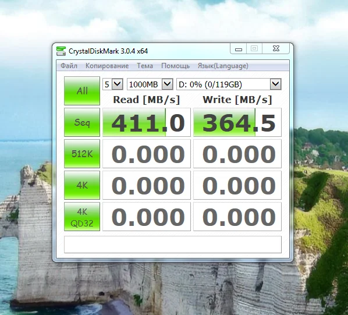
Task: Close the CrystalDiskMark window
Action: [x=276, y=49]
